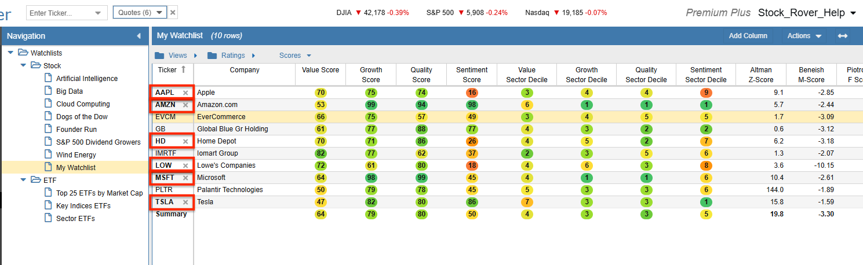The image size is (863, 265).
Task: Click Tesla's Value Sector Decile badge 7
Action: pyautogui.click(x=526, y=202)
